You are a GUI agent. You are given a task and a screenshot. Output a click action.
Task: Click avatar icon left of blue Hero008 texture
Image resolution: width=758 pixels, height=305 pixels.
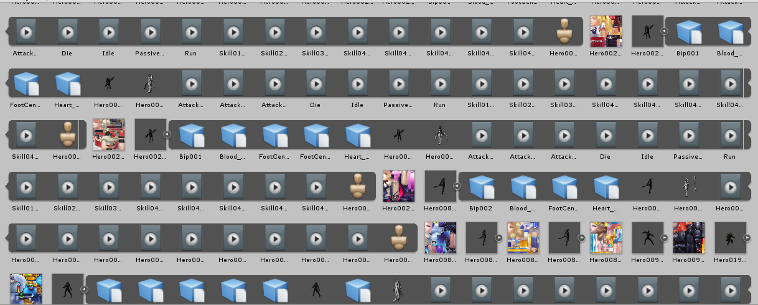coord(398,238)
